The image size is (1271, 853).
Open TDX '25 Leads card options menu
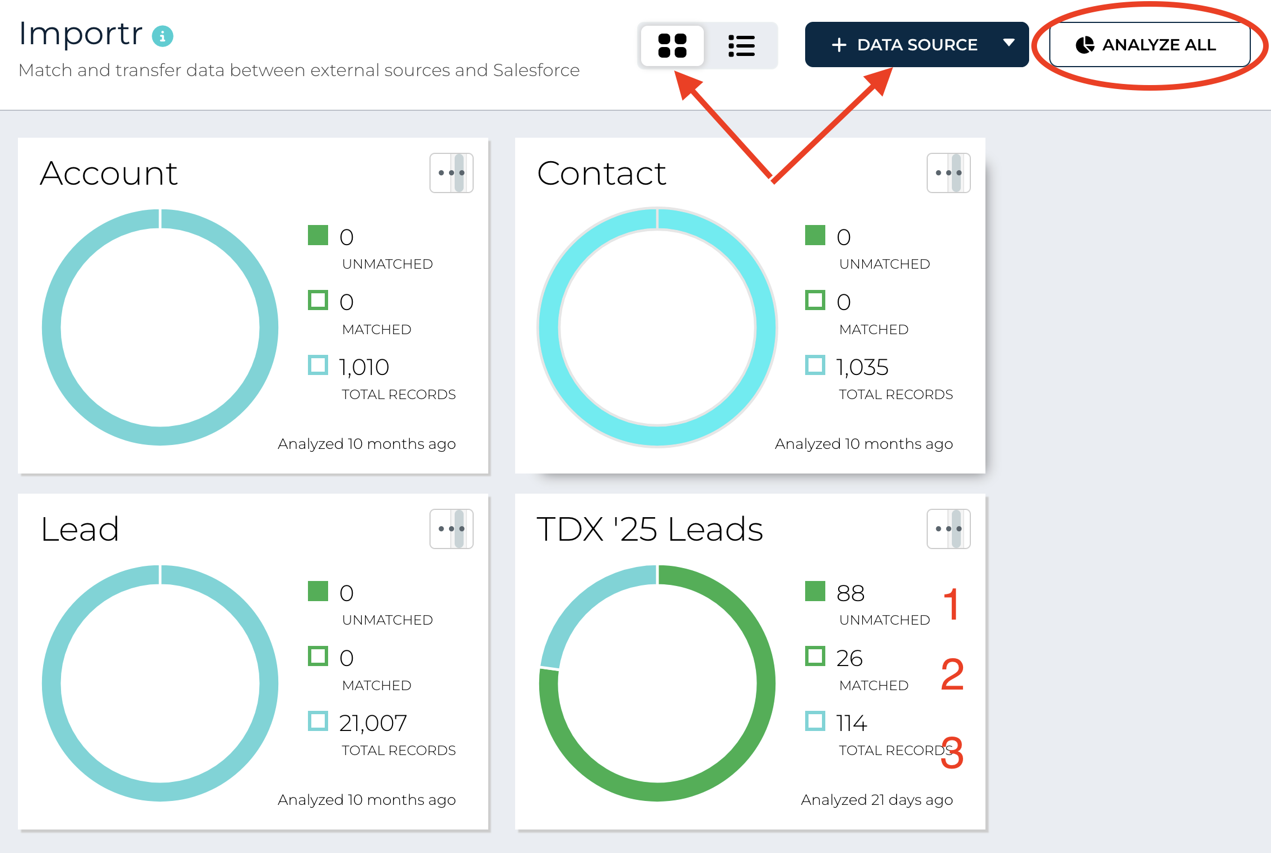pos(948,529)
